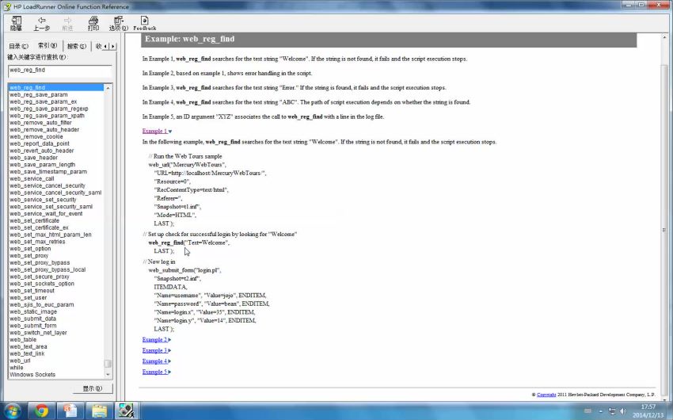Select web_set_certificate entry
The height and width of the screenshot is (420, 673).
[34, 221]
